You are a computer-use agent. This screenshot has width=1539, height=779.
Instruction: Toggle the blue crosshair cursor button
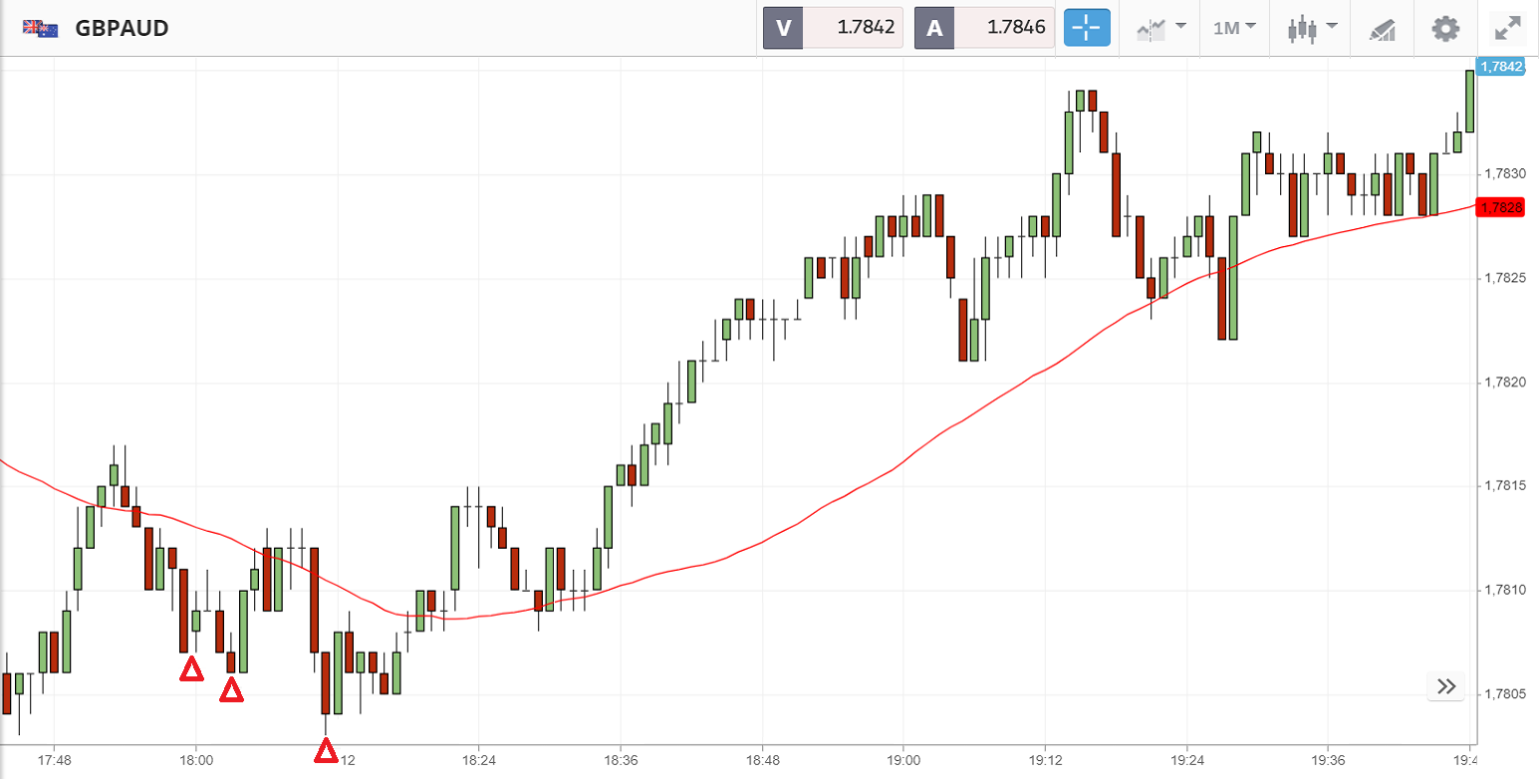tap(1086, 28)
